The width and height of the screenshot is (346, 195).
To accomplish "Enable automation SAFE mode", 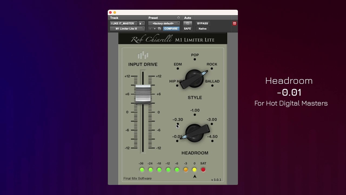I will click(x=187, y=29).
